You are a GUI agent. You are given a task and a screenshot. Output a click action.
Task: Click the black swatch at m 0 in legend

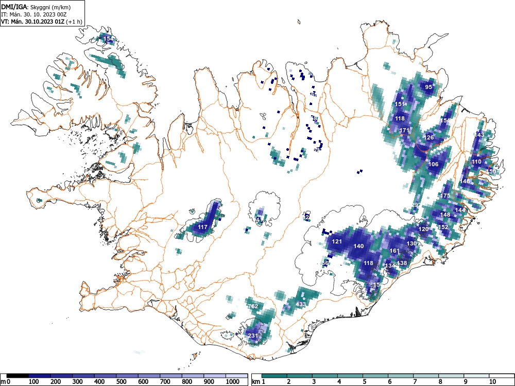(18, 376)
